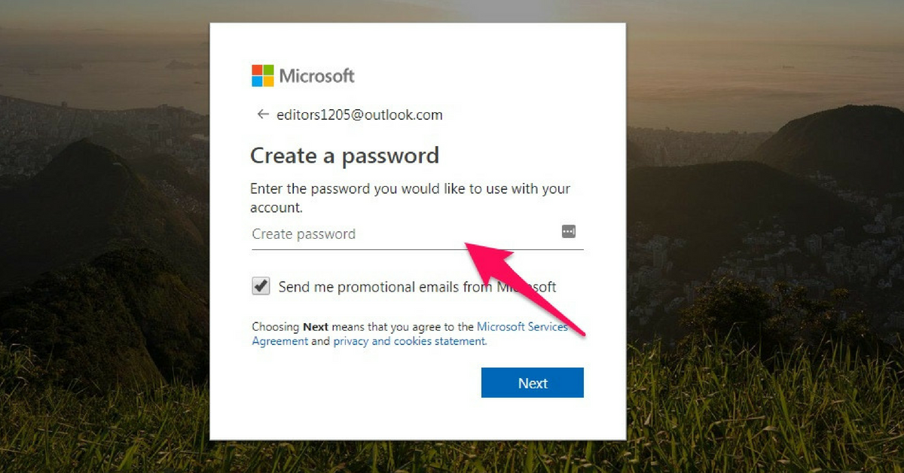Viewport: 904px width, 473px height.
Task: Uncheck the promotional emails checkbox
Action: click(261, 286)
